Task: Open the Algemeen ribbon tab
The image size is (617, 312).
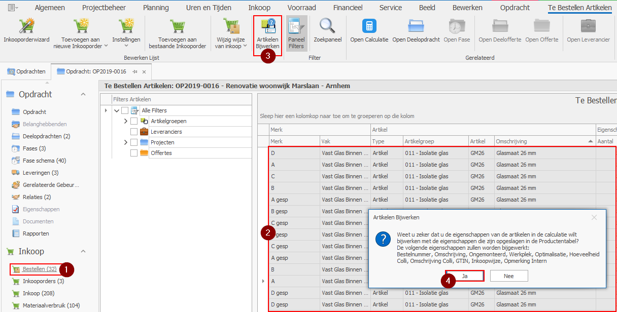Action: point(50,8)
